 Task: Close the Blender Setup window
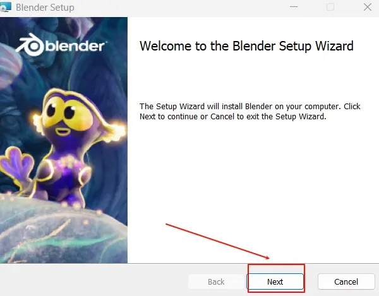(368, 7)
